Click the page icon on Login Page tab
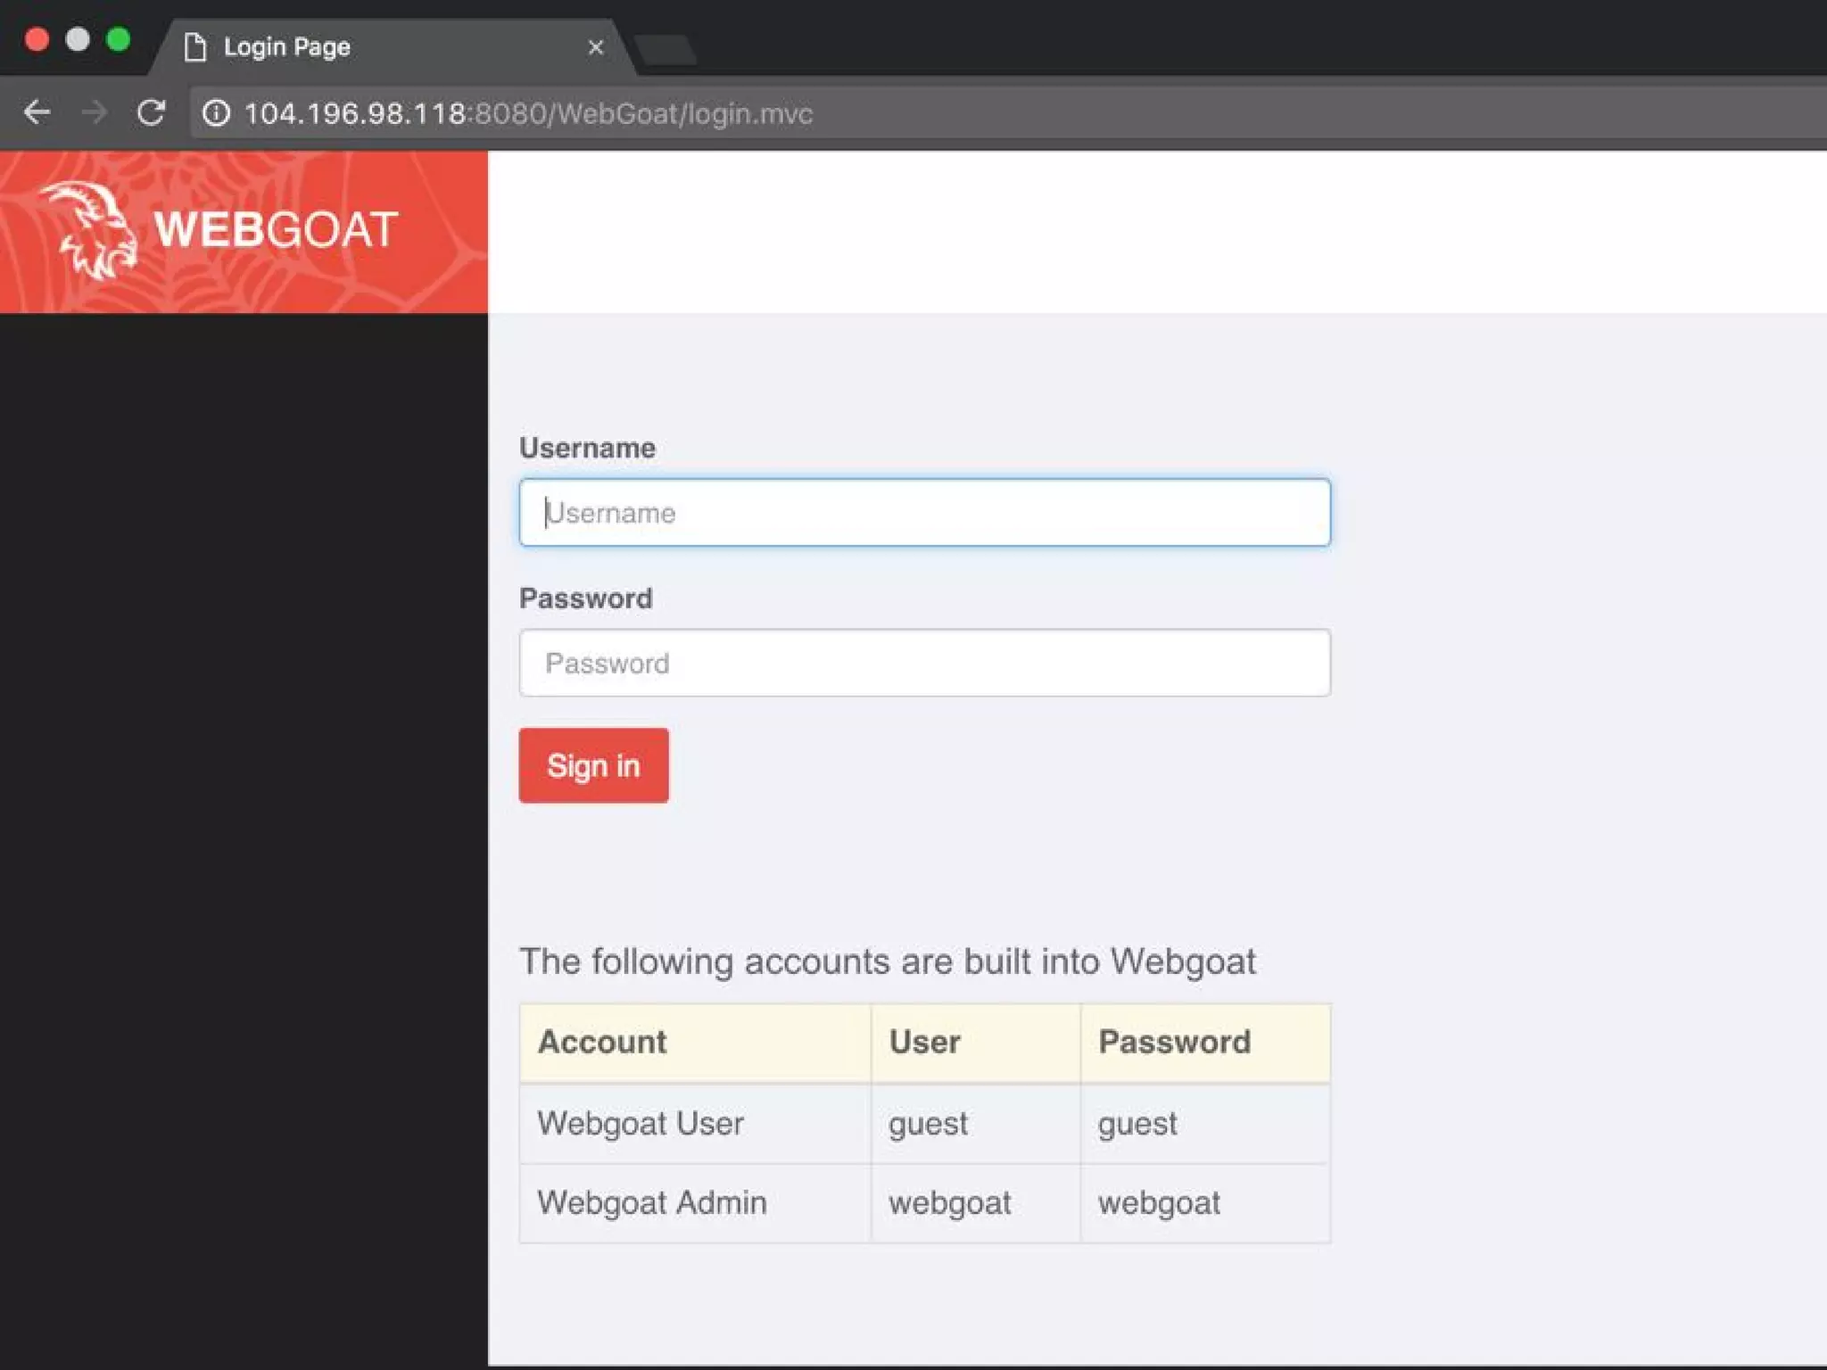 [195, 47]
